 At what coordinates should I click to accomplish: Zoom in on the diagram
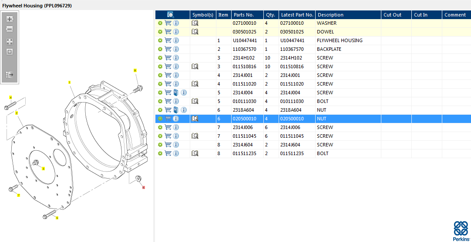(10, 19)
